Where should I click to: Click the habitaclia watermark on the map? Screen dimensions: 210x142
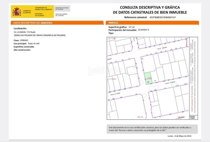pos(105,70)
